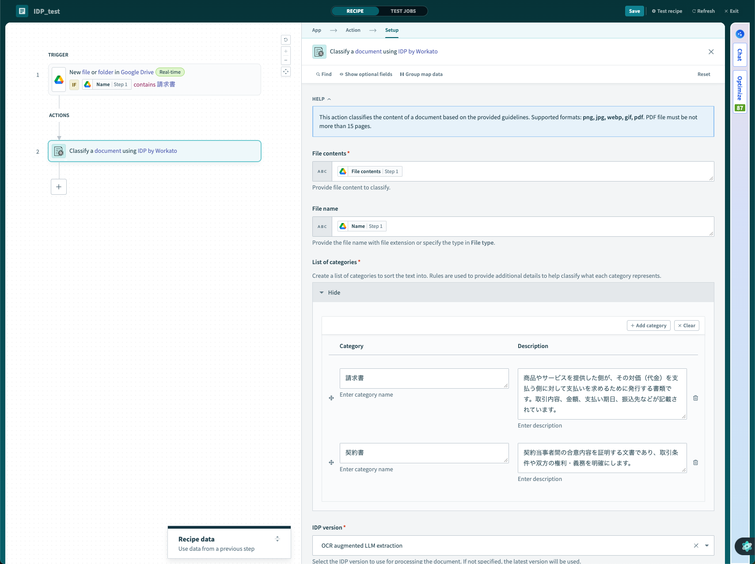Screen dimensions: 755x564
Task: Open the floating help bot icon
Action: coord(746,546)
